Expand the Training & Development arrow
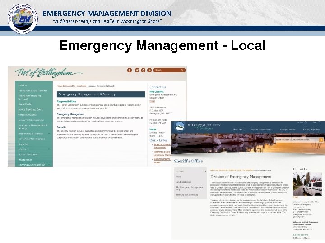This screenshot has height=243, width=325. [49, 165]
